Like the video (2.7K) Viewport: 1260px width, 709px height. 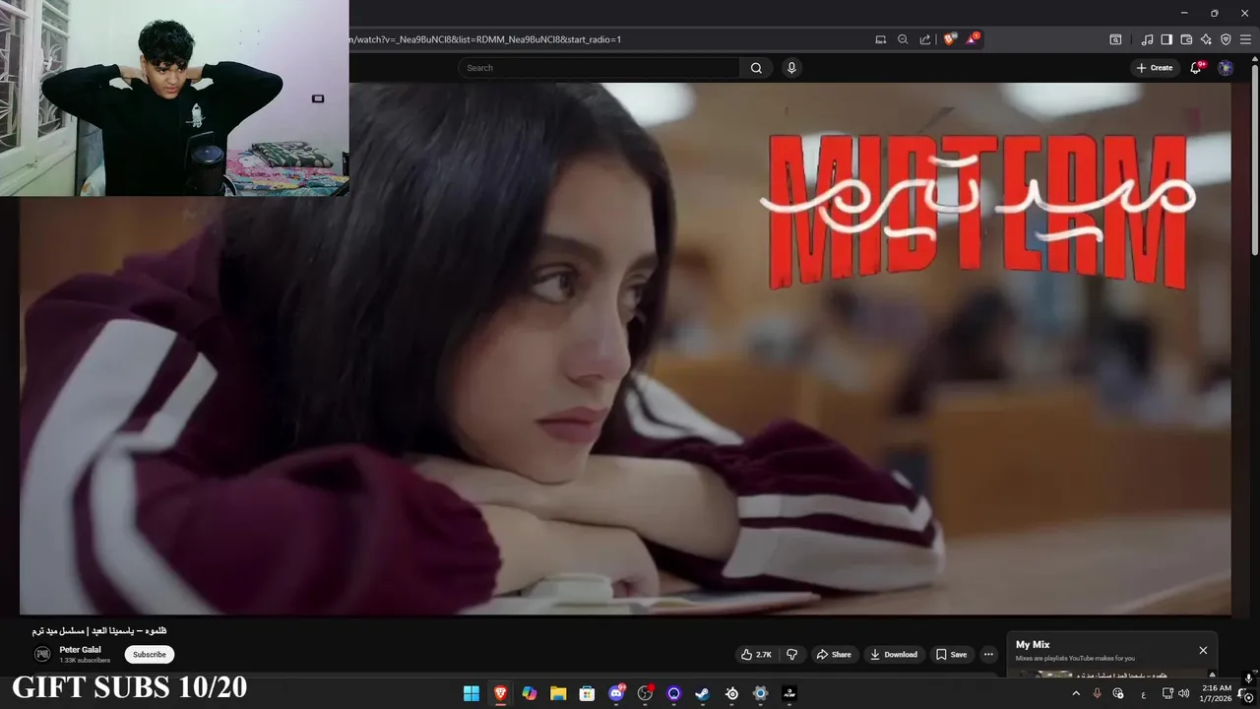[756, 654]
